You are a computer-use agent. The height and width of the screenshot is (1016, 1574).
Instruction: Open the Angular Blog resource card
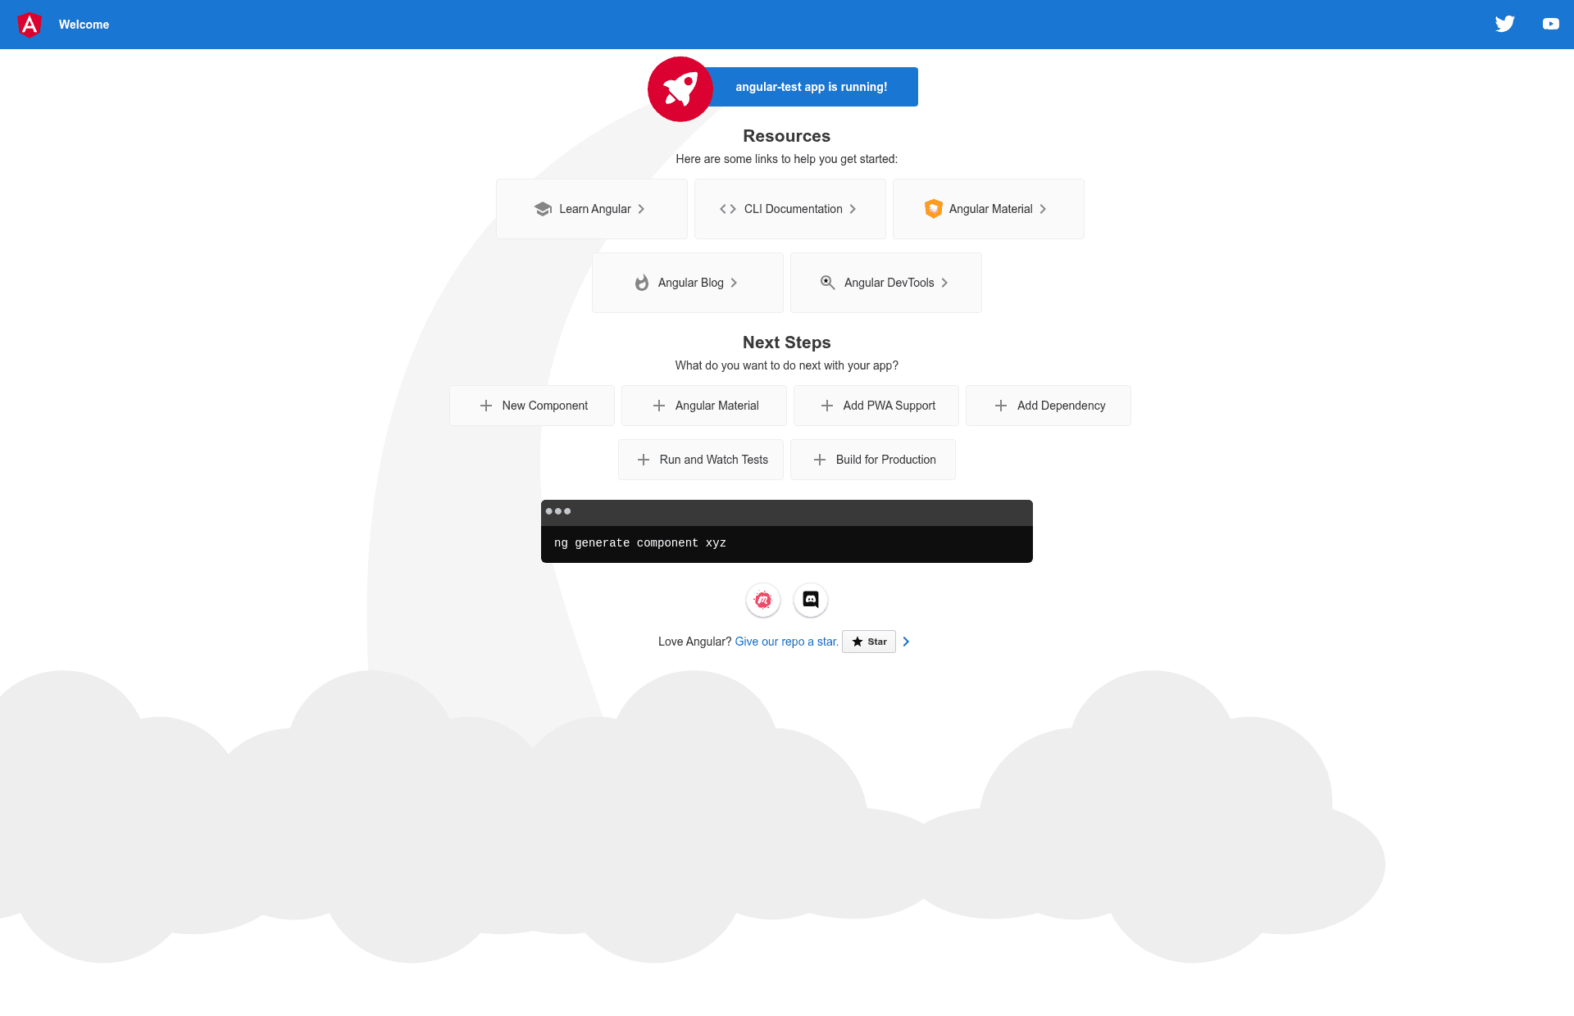[688, 283]
